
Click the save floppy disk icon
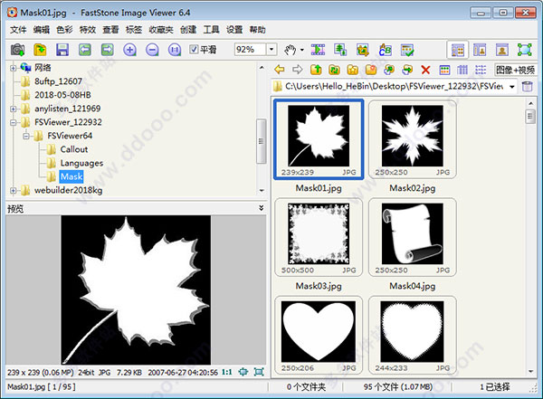62,50
